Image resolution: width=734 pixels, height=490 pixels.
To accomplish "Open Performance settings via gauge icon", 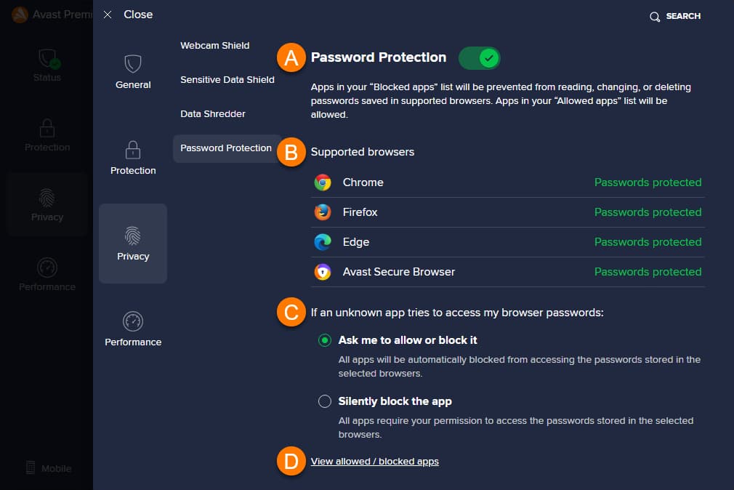I will [133, 321].
